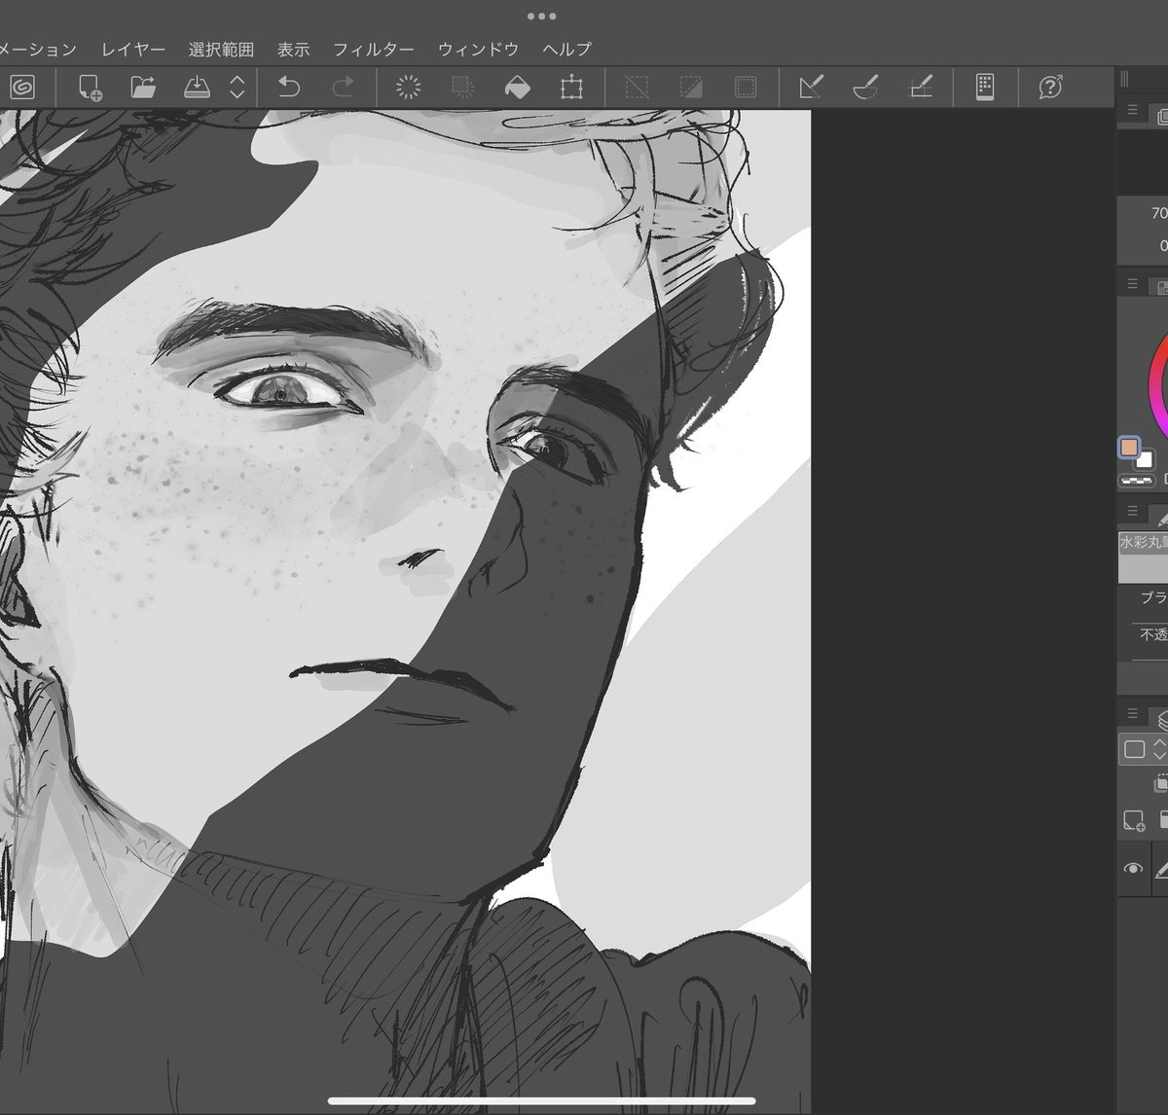
Task: Activate scale/rotate transform icon
Action: [x=571, y=88]
